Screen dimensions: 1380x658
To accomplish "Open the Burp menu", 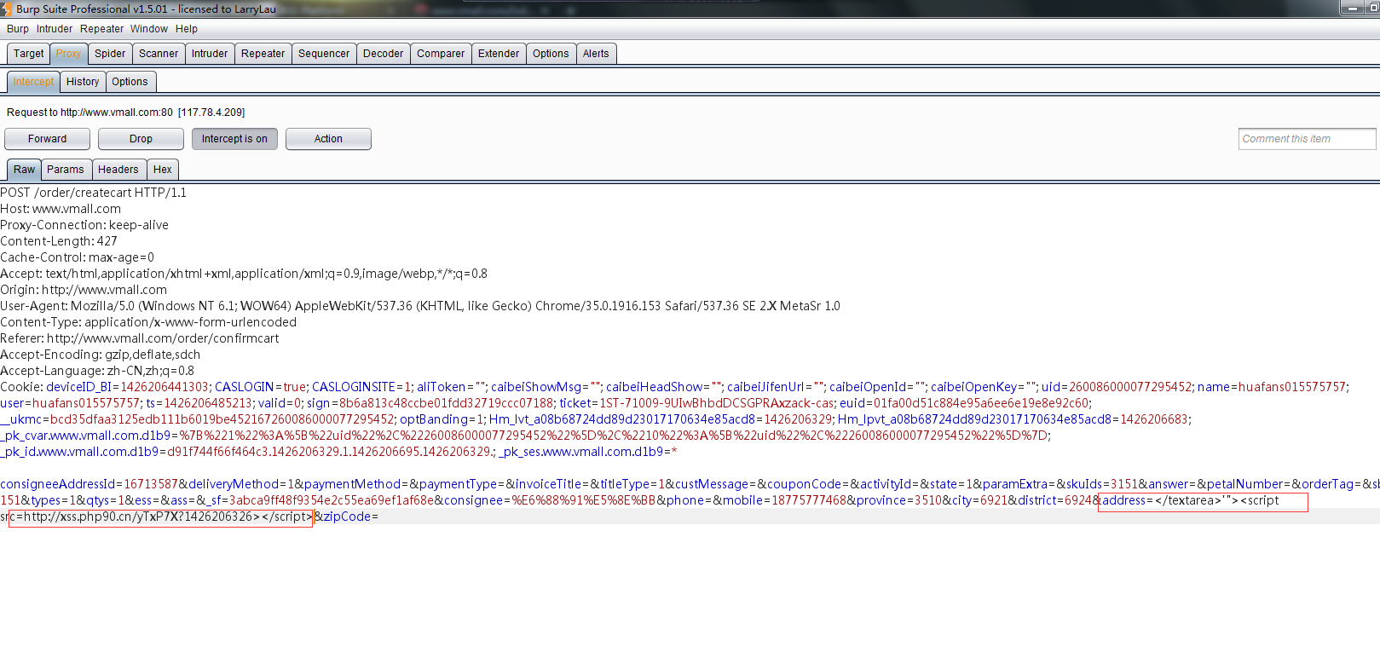I will (18, 29).
